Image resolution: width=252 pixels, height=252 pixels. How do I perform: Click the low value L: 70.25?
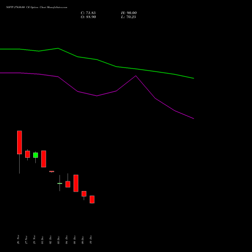[129, 17]
